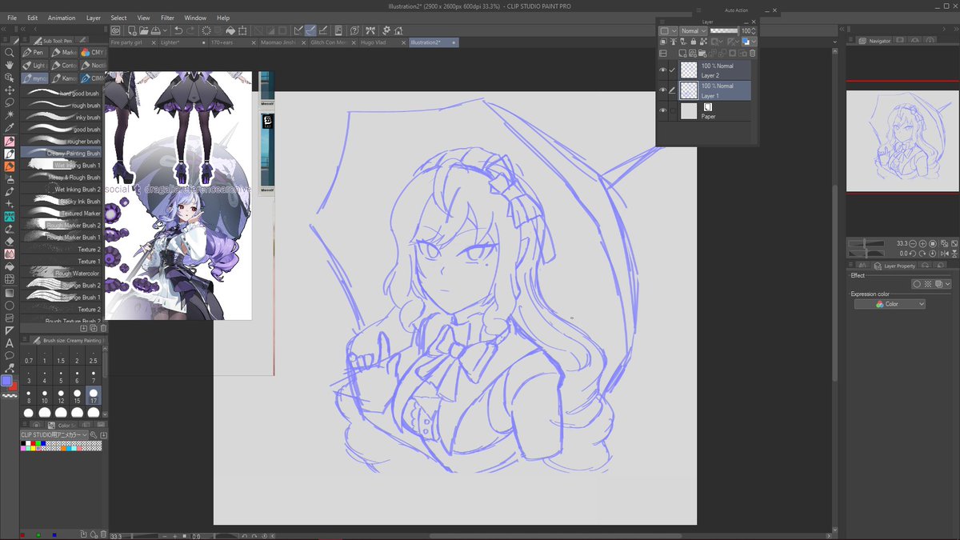
Task: Select the Text tool
Action: click(x=10, y=343)
